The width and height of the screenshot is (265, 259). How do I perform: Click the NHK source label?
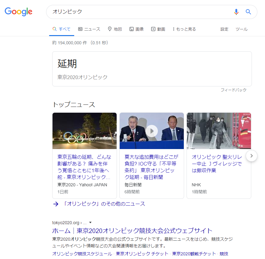coord(196,185)
